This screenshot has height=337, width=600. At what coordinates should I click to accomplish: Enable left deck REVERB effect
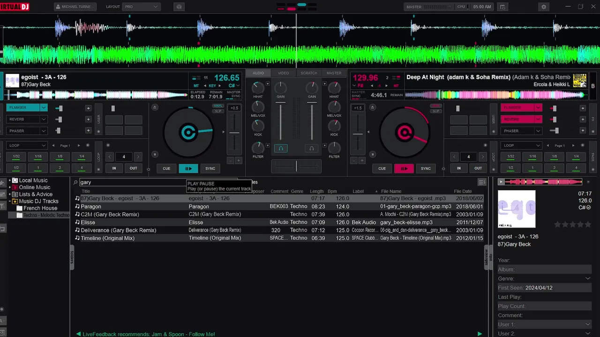pos(22,119)
